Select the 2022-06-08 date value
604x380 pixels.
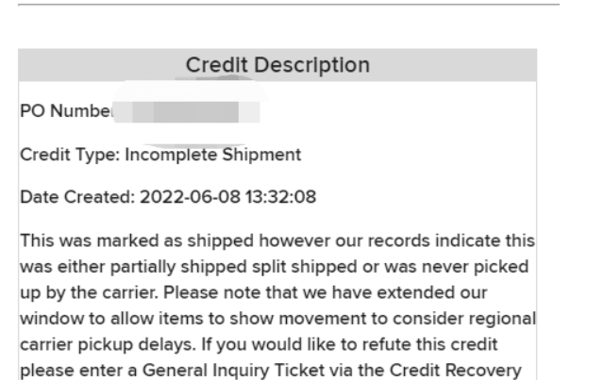[x=191, y=197]
